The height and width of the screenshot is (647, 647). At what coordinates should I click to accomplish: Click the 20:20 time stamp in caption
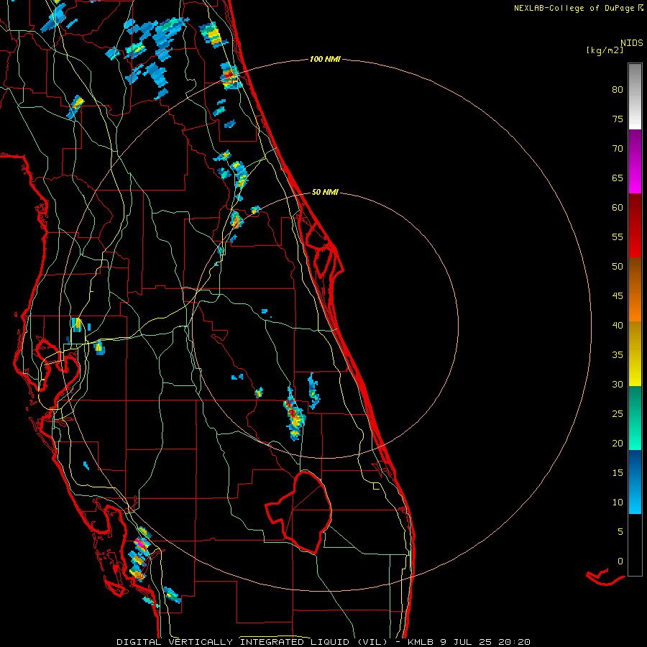click(515, 642)
